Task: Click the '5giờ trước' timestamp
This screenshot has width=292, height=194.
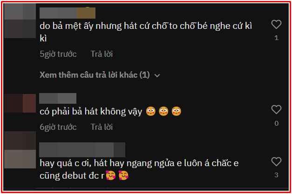Action: point(58,54)
